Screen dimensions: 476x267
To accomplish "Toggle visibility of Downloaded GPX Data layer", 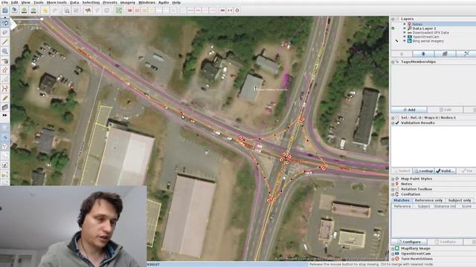I will [405, 33].
